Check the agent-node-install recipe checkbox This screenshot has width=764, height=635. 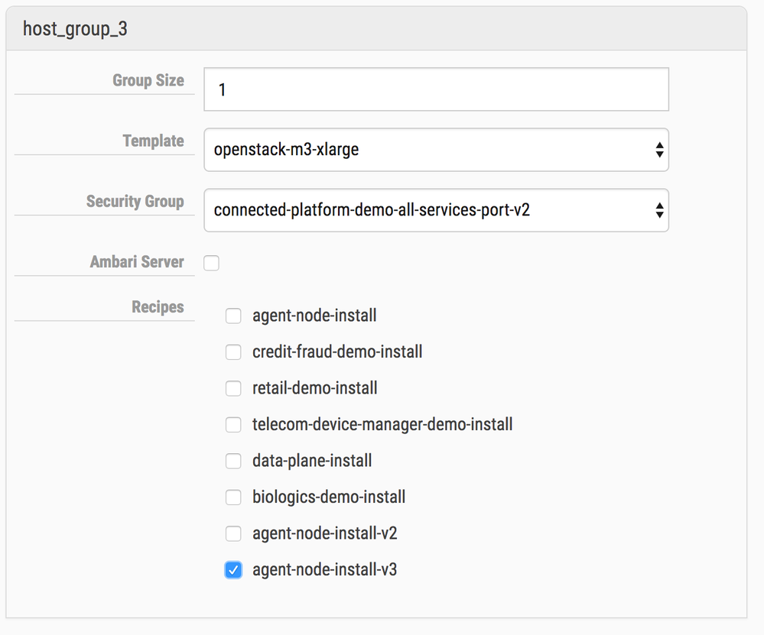(233, 316)
